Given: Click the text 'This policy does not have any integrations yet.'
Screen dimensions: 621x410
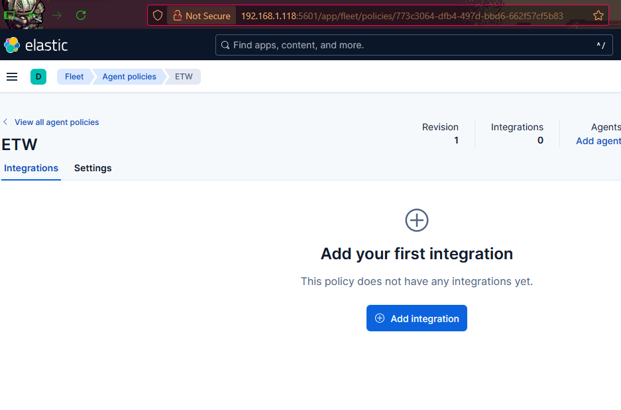Looking at the screenshot, I should 417,281.
